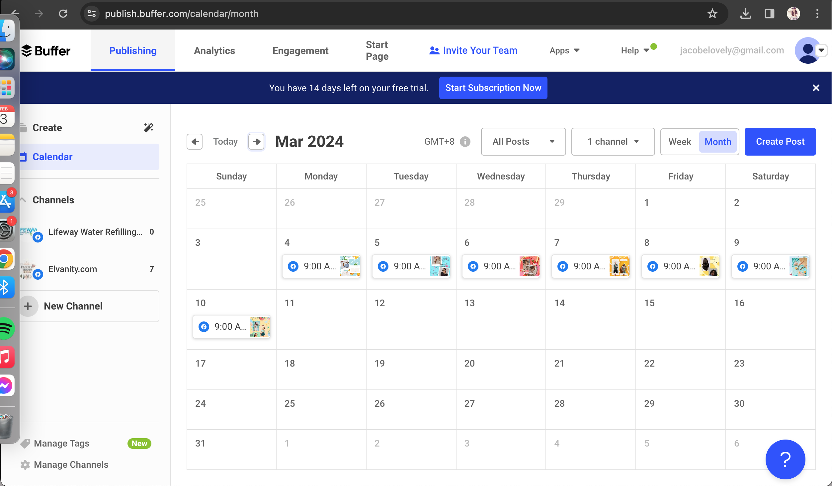832x486 pixels.
Task: Collapse the Channels section chevron
Action: [x=23, y=200]
